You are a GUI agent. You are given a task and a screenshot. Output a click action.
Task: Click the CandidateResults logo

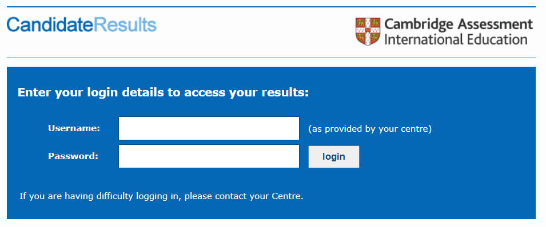pos(82,25)
